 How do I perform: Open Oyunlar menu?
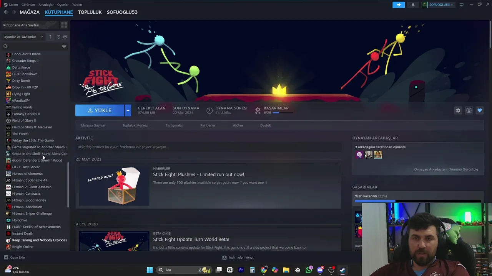(63, 5)
